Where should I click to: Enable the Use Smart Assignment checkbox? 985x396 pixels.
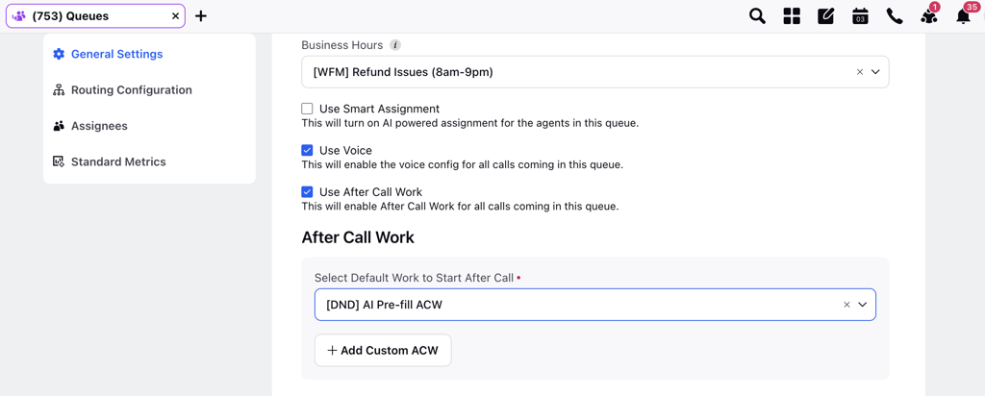click(x=307, y=109)
